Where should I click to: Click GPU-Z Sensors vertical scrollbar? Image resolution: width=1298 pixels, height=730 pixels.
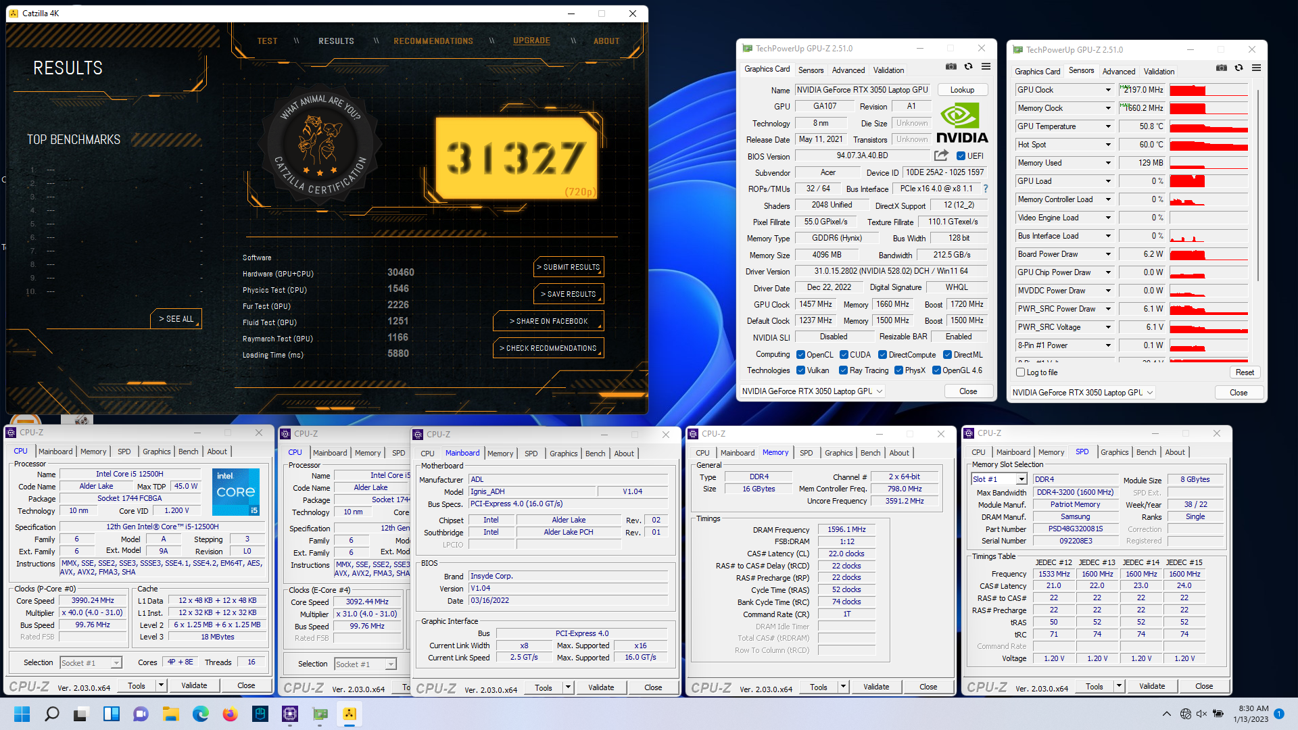point(1257,185)
